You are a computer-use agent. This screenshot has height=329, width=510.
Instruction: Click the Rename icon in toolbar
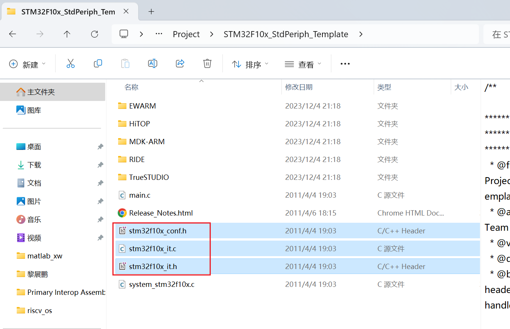153,64
